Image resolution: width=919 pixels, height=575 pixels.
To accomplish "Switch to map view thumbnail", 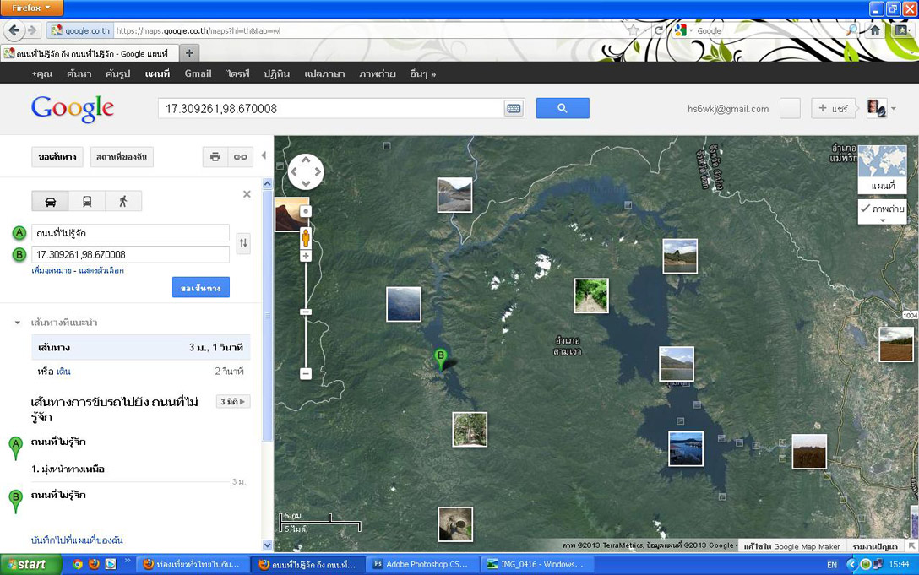I will tap(882, 169).
